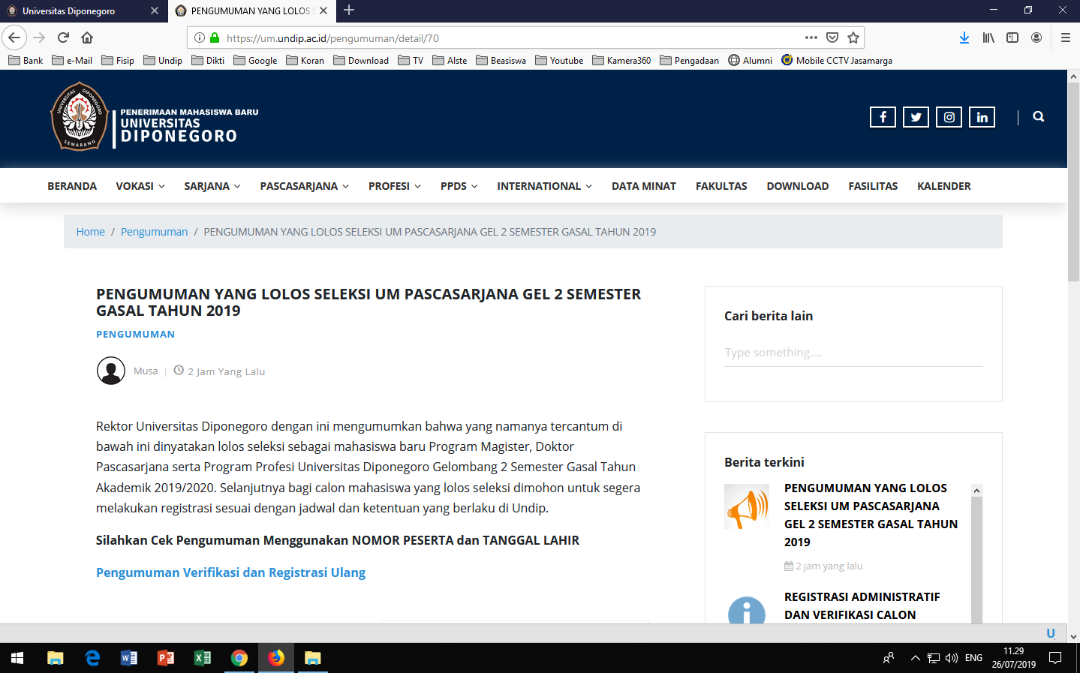Image resolution: width=1080 pixels, height=673 pixels.
Task: Bookmark this page with star icon
Action: (853, 38)
